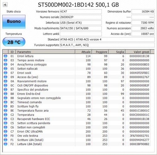The height and width of the screenshot is (155, 157).
Task: Click the status icon for Errori CRC UltraDMA
Action: click(x=5, y=131)
